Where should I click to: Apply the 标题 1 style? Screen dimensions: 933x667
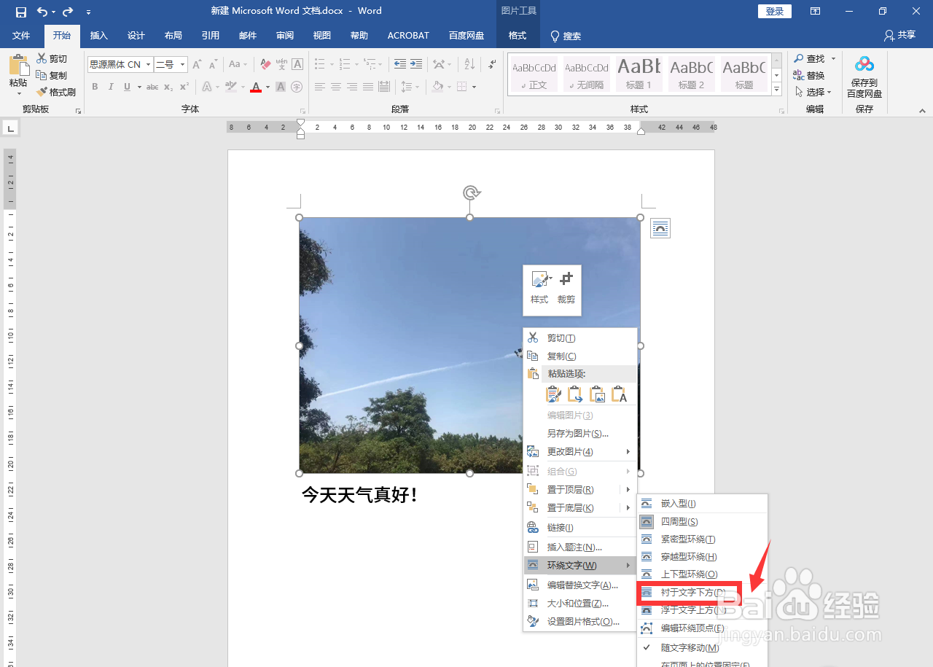pyautogui.click(x=639, y=74)
